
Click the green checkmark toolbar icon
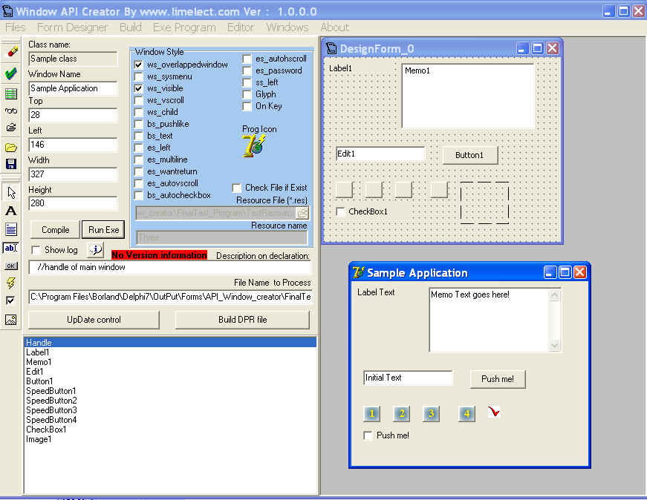11,73
